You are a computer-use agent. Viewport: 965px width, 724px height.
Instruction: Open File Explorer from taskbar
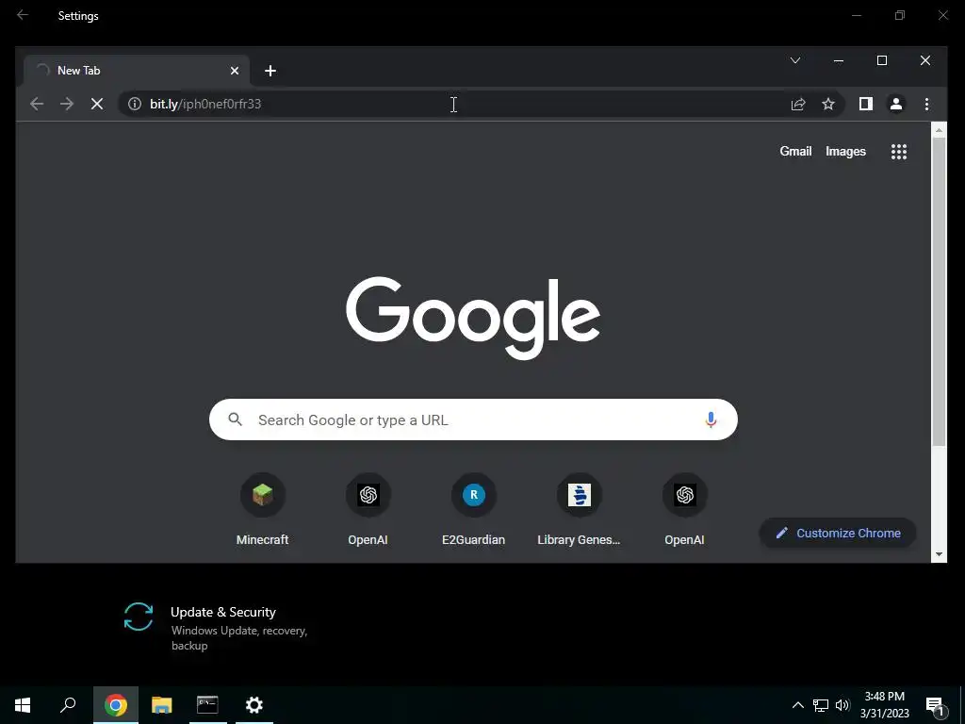click(x=162, y=705)
